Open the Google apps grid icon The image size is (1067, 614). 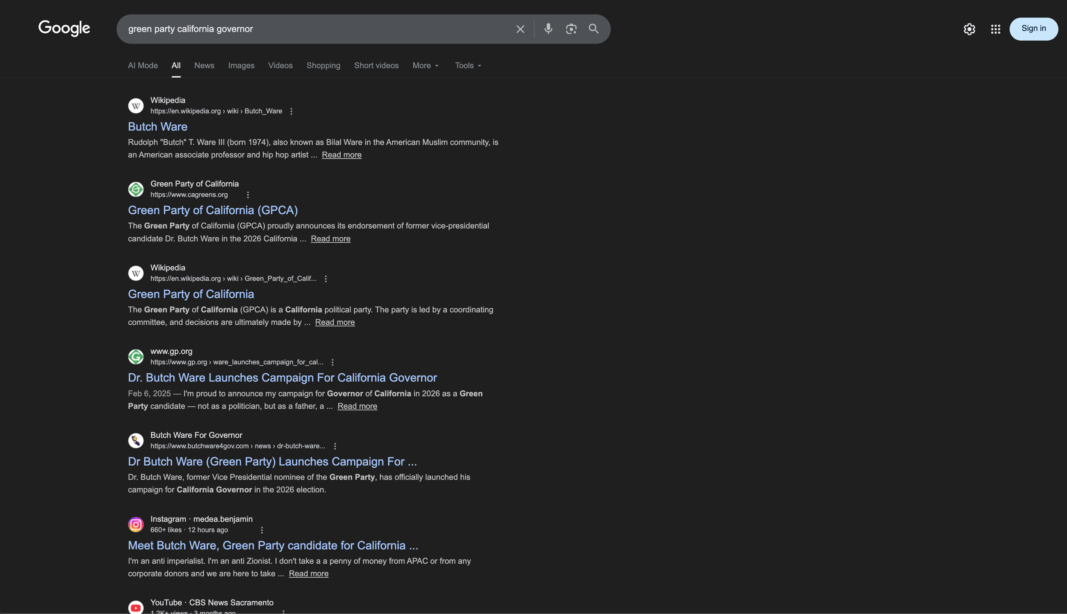point(995,29)
